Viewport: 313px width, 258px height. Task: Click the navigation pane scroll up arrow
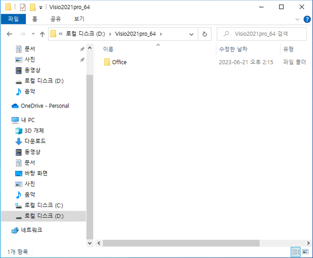(90, 48)
